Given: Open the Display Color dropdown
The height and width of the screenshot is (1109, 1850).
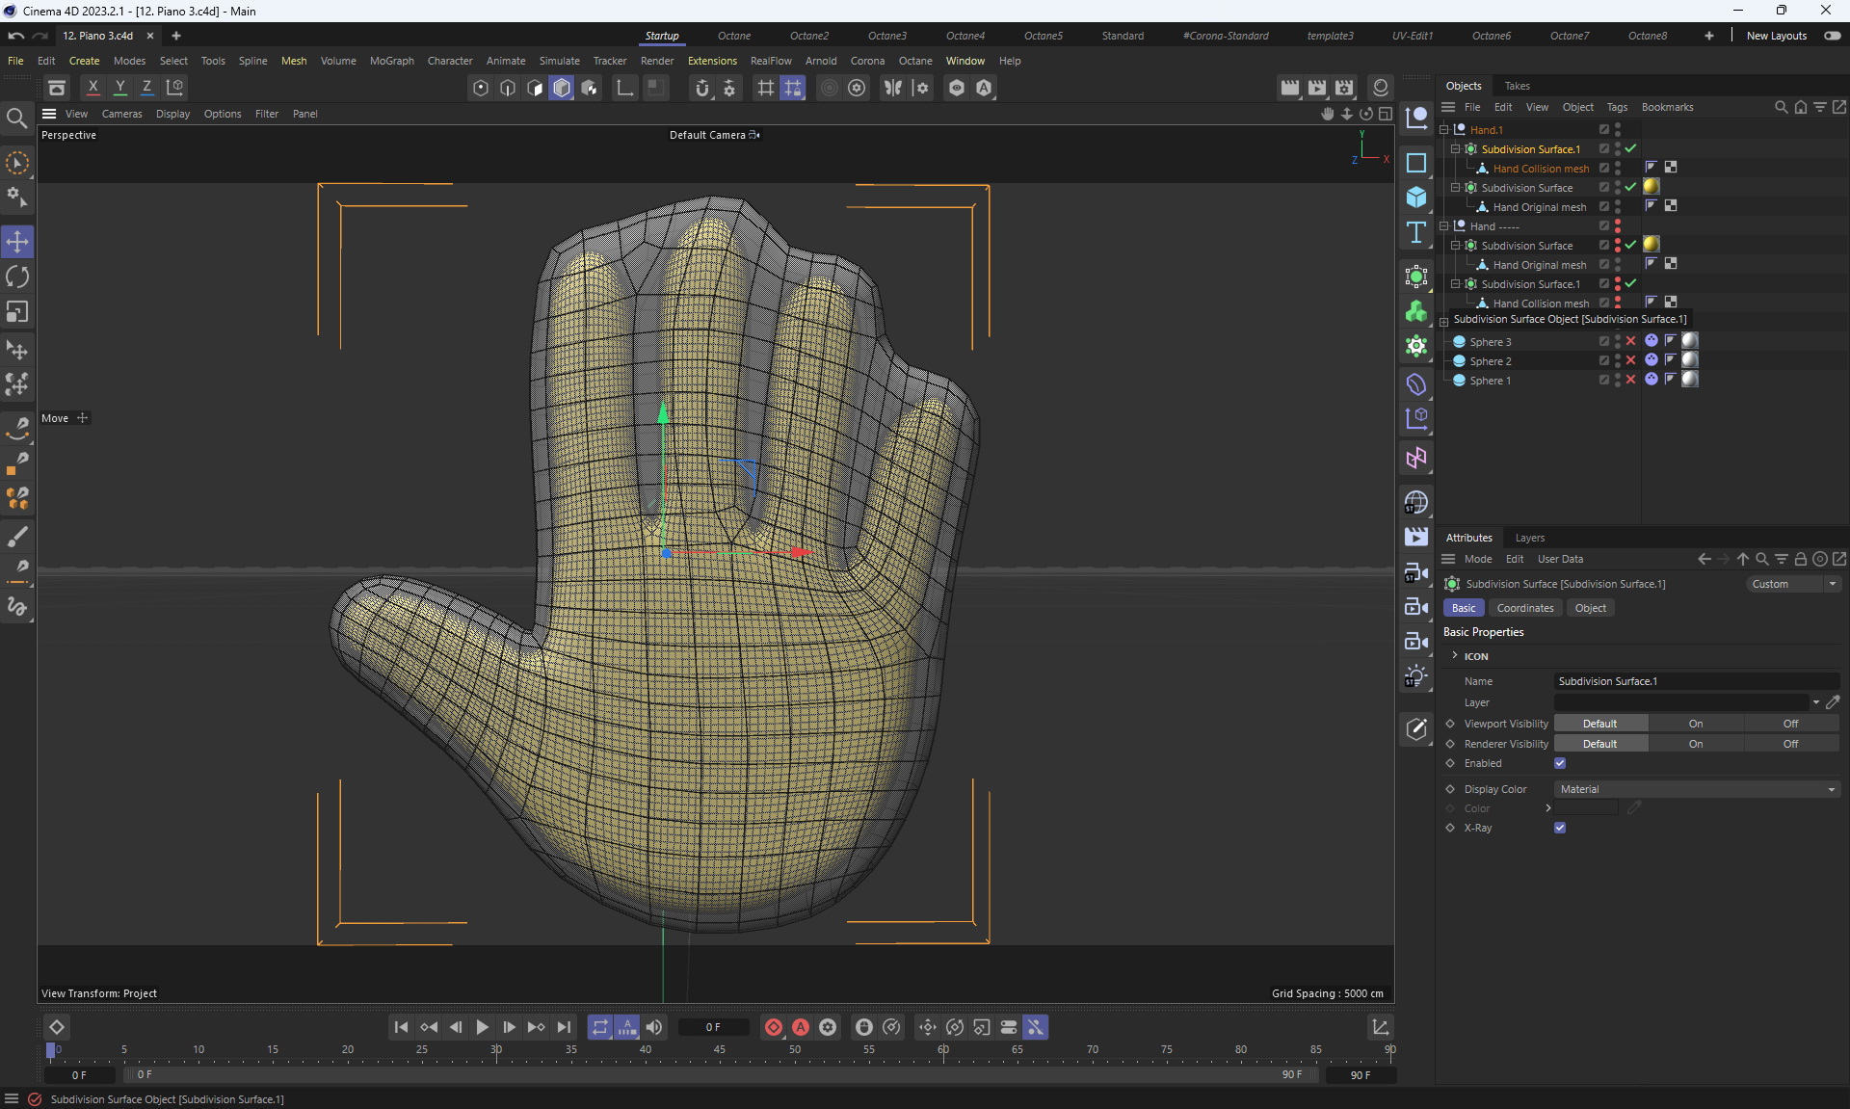Looking at the screenshot, I should coord(1696,789).
